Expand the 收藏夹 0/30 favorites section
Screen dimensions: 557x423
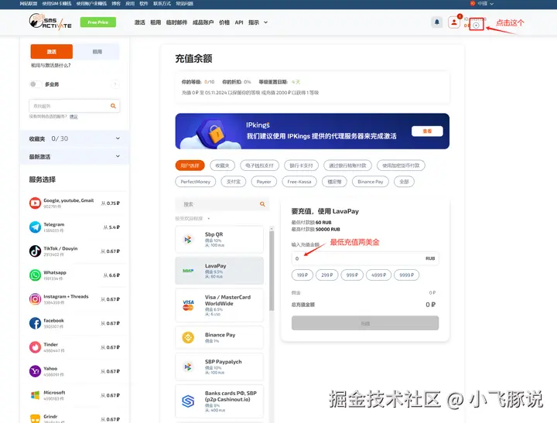(74, 138)
